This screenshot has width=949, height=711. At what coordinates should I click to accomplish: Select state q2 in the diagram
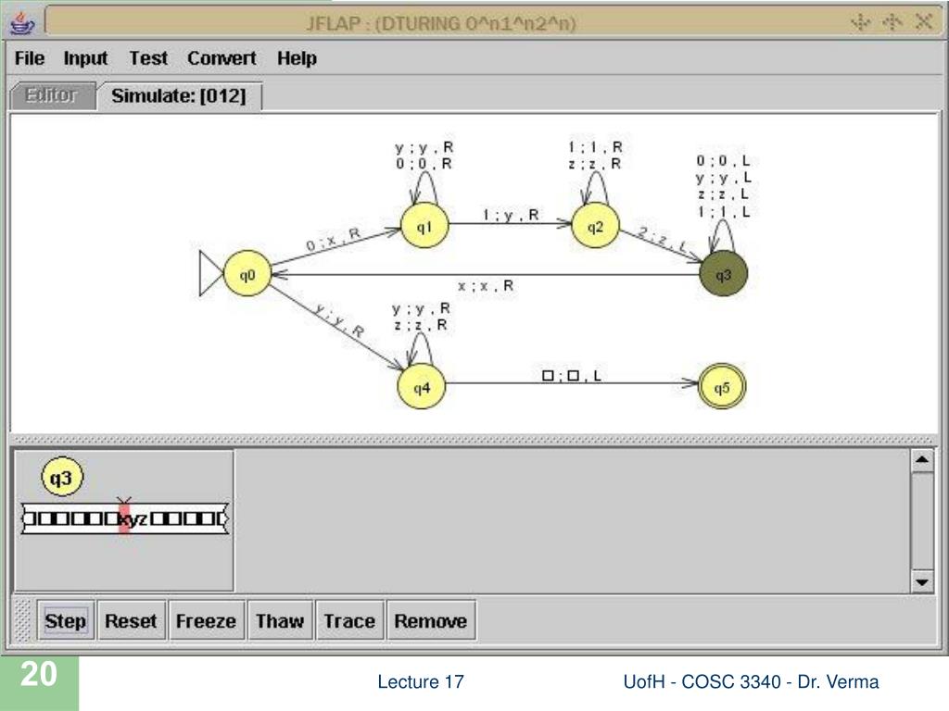pos(596,226)
